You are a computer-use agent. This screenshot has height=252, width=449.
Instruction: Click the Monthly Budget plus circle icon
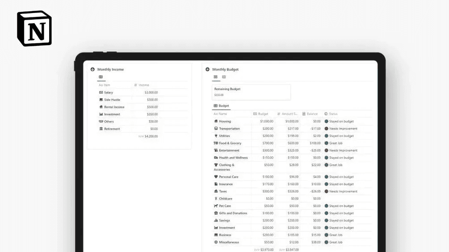[x=208, y=70]
